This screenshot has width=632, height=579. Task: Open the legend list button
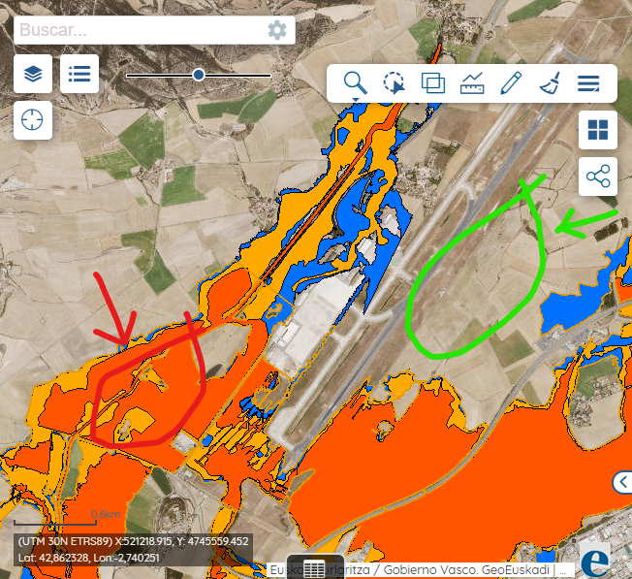pos(79,74)
